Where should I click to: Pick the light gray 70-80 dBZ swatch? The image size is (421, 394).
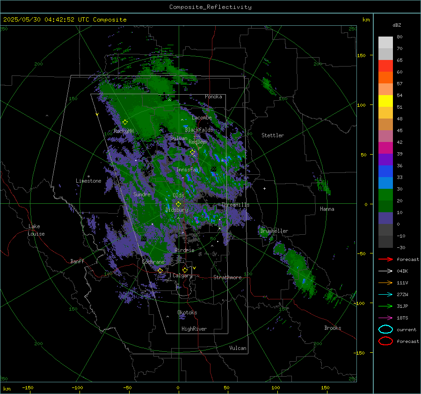tap(385, 42)
